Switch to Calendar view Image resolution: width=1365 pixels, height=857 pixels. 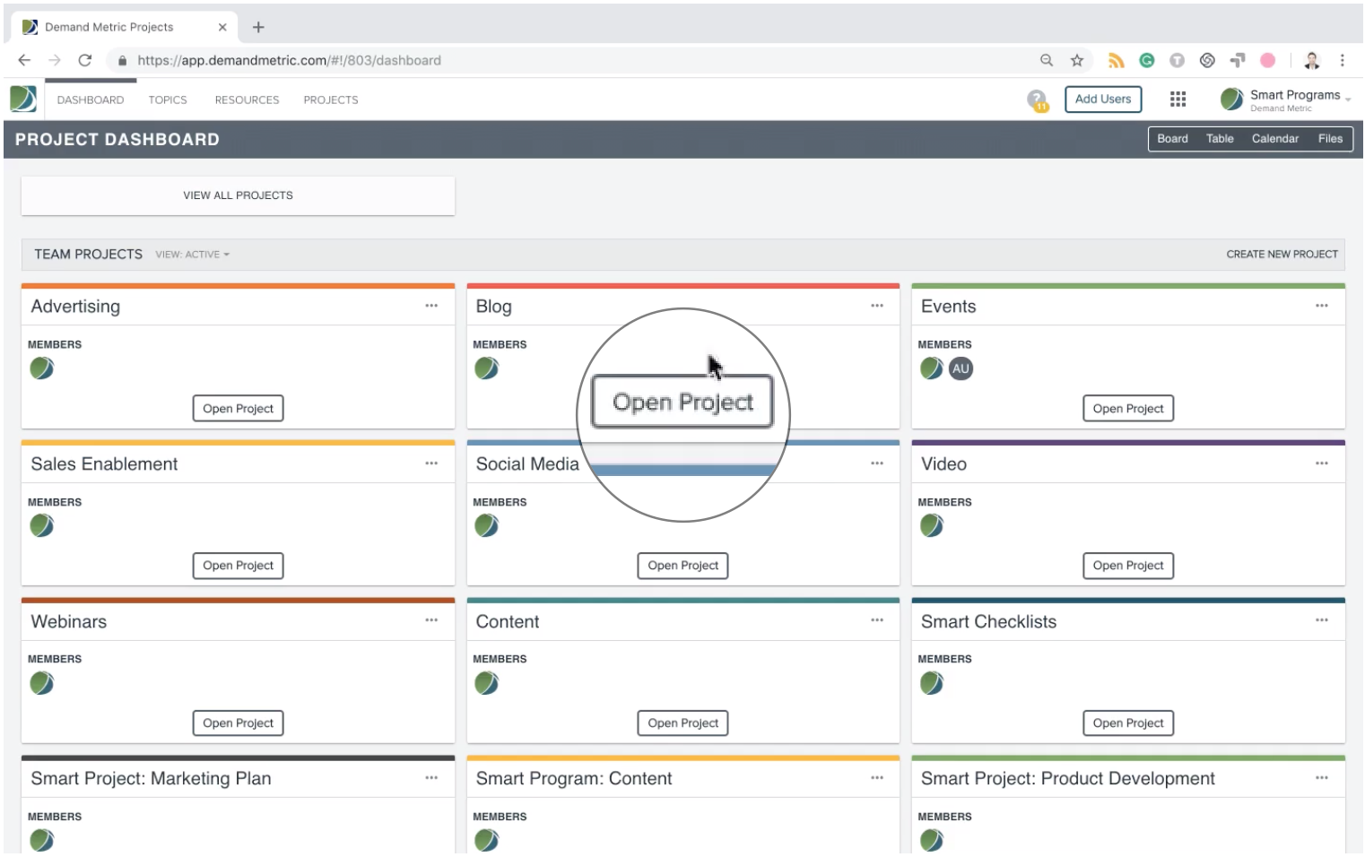pyautogui.click(x=1274, y=139)
